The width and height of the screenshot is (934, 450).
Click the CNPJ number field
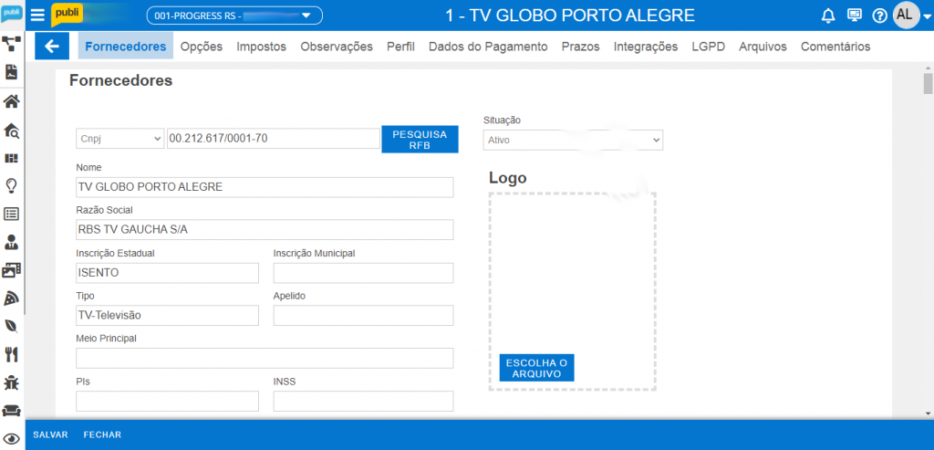274,138
